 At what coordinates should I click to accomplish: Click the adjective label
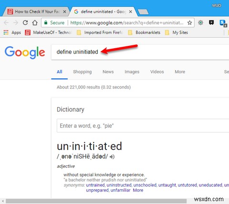click(66, 166)
